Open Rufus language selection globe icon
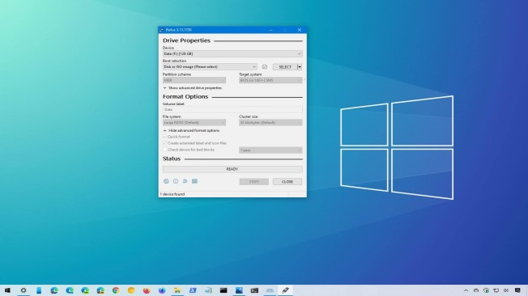Screen dimensions: 528x296 [166, 181]
